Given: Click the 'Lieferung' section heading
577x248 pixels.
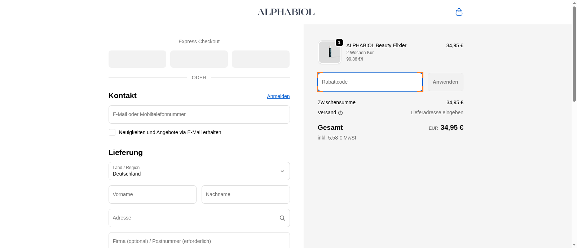Looking at the screenshot, I should tap(125, 152).
